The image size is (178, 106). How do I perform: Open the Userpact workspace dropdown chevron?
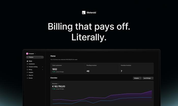[x=35, y=54]
